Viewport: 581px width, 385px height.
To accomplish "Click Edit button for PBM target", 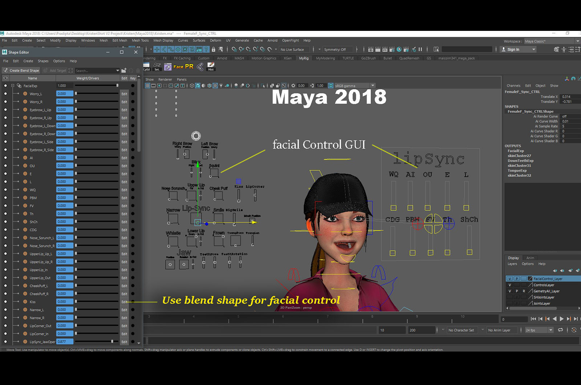I will coord(124,198).
